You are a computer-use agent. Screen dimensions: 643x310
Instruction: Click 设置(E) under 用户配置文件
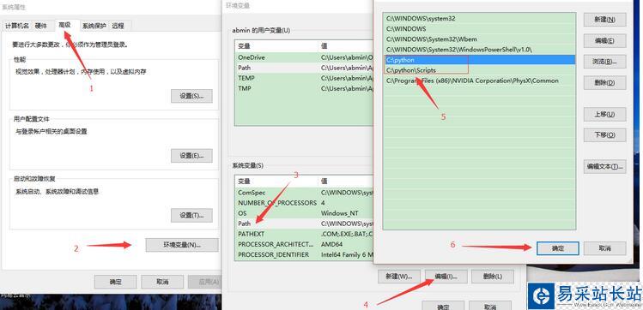coord(191,155)
